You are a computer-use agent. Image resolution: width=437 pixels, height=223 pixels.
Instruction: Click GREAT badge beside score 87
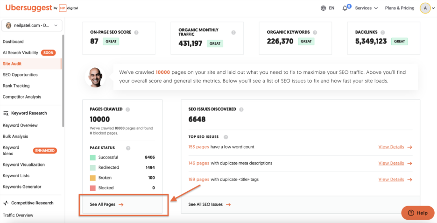pyautogui.click(x=111, y=42)
